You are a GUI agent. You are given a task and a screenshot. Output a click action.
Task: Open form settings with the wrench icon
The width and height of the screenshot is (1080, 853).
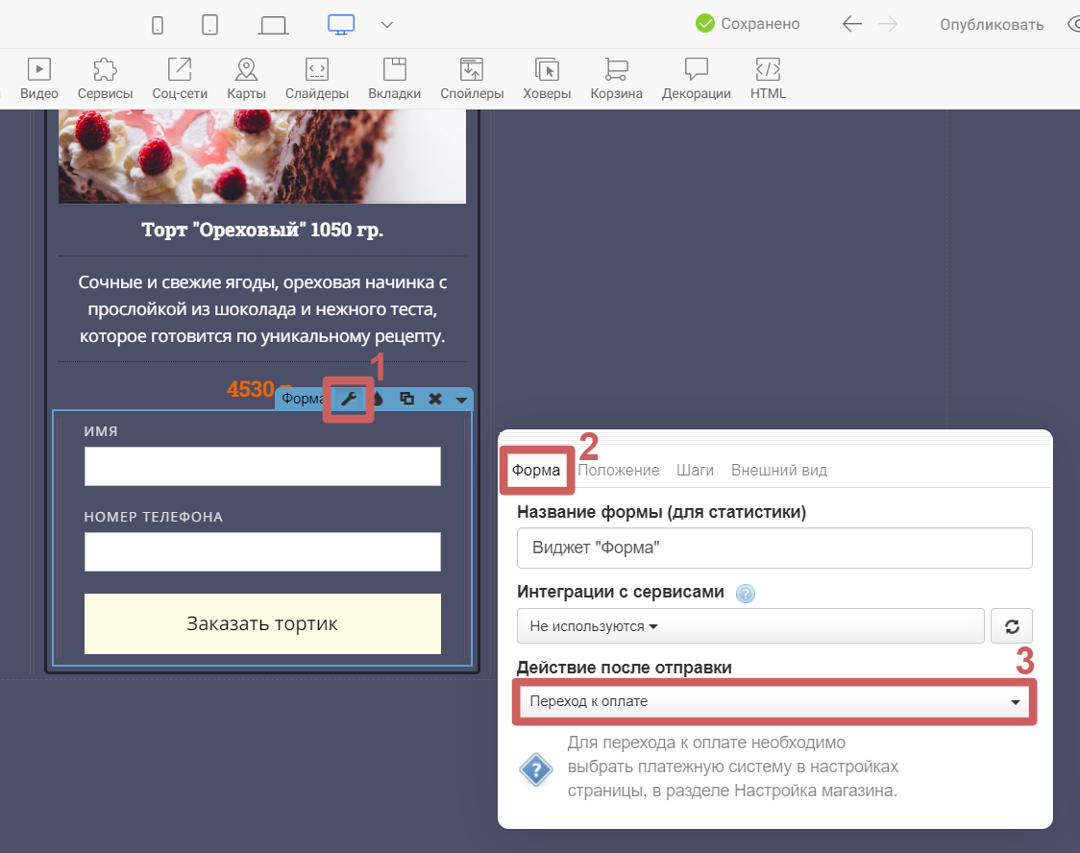[x=350, y=399]
